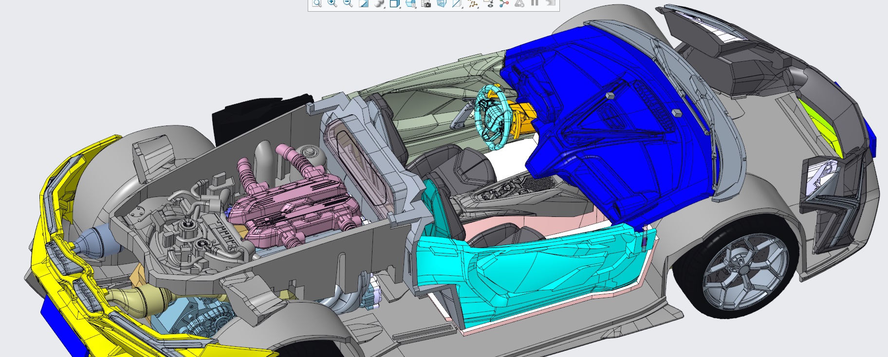Image resolution: width=888 pixels, height=357 pixels.
Task: Click the Refit magnifier icon
Action: pyautogui.click(x=316, y=3)
